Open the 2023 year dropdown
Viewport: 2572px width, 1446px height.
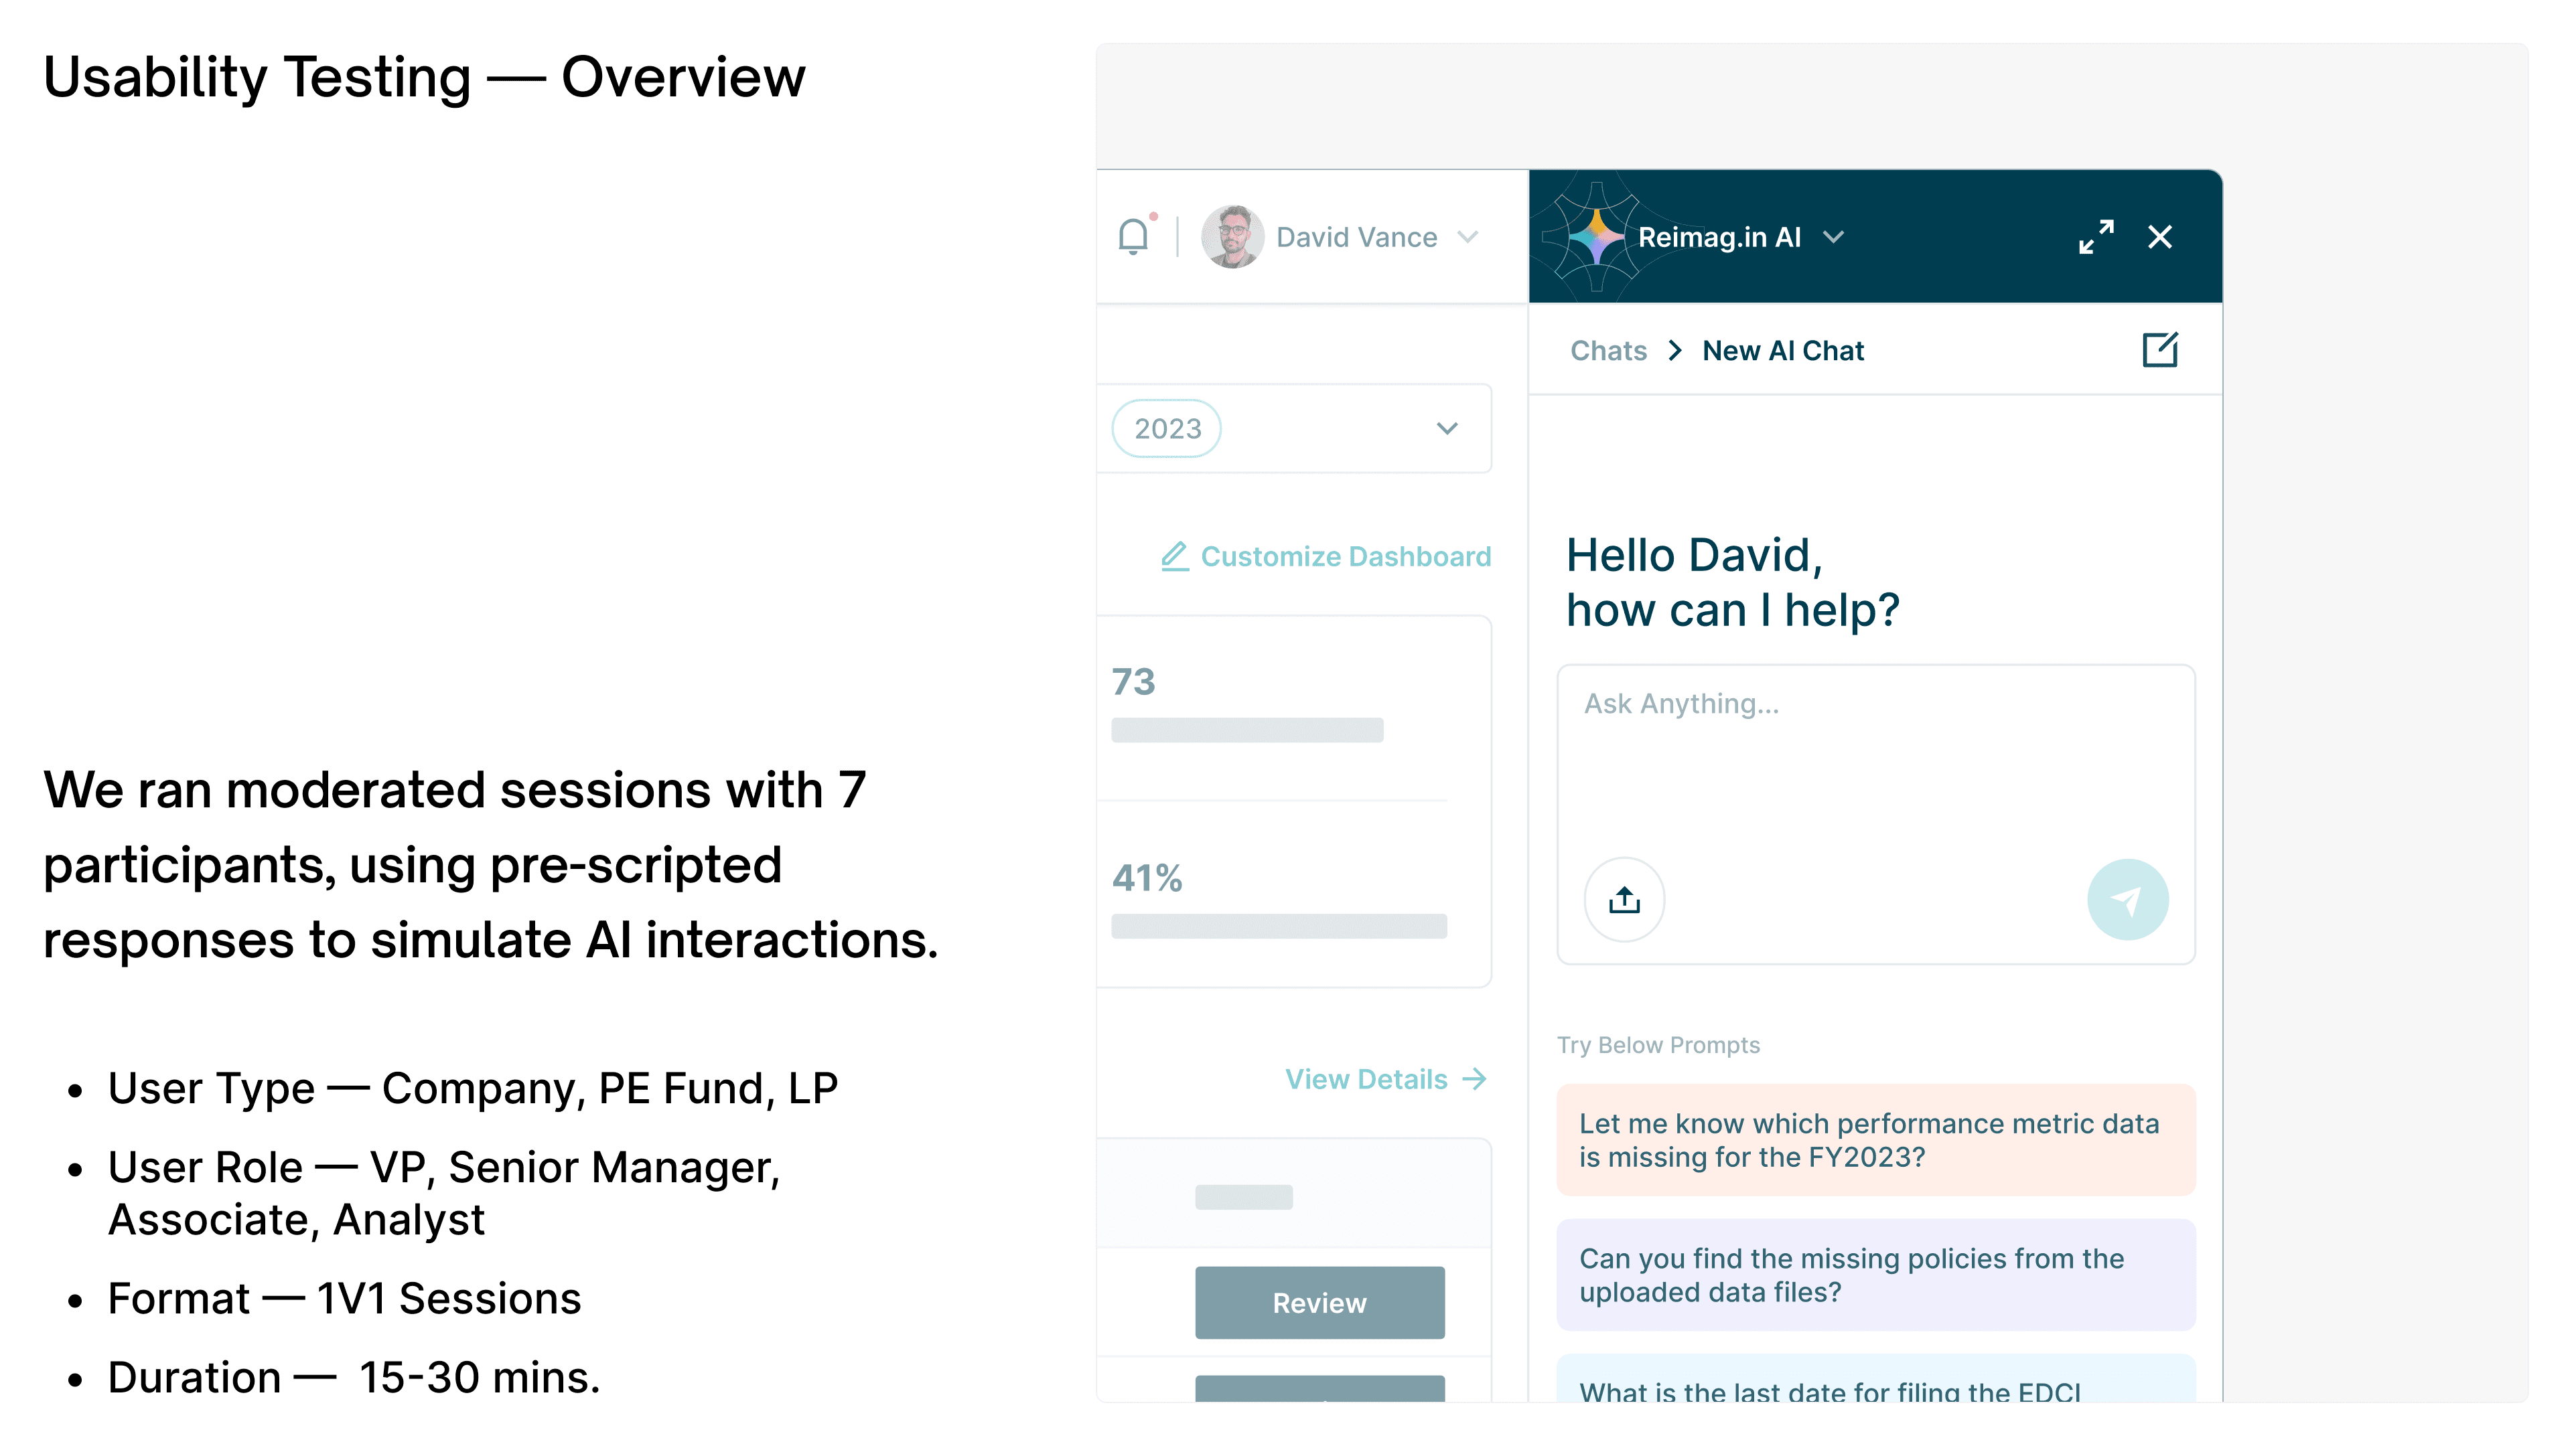click(1446, 428)
